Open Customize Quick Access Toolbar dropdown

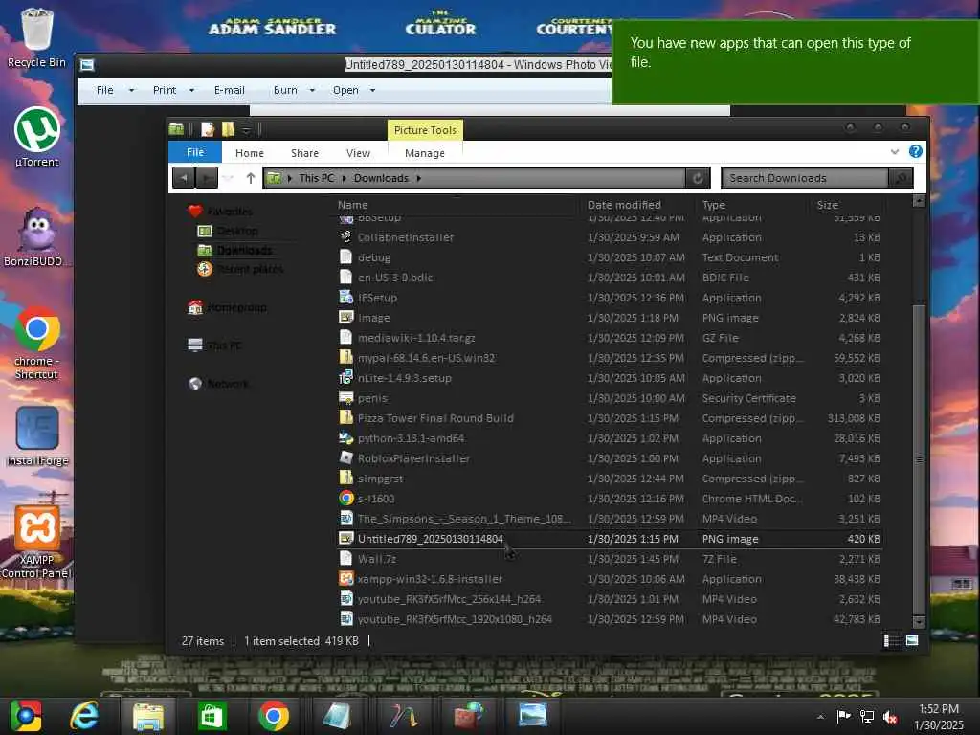pyautogui.click(x=246, y=130)
